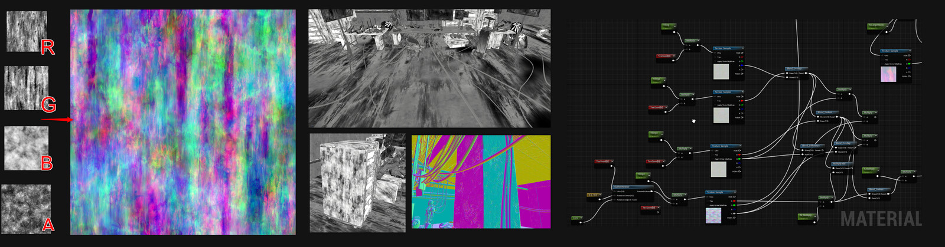
Task: Collapse the N_LargeWaves node arrow
Action: click(887, 26)
